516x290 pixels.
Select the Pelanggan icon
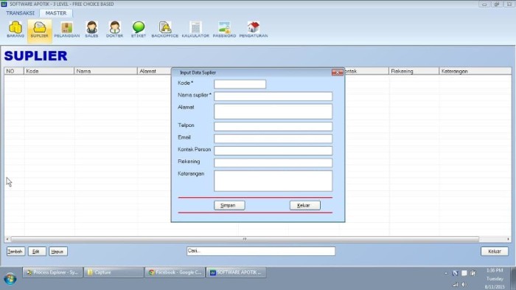(67, 30)
